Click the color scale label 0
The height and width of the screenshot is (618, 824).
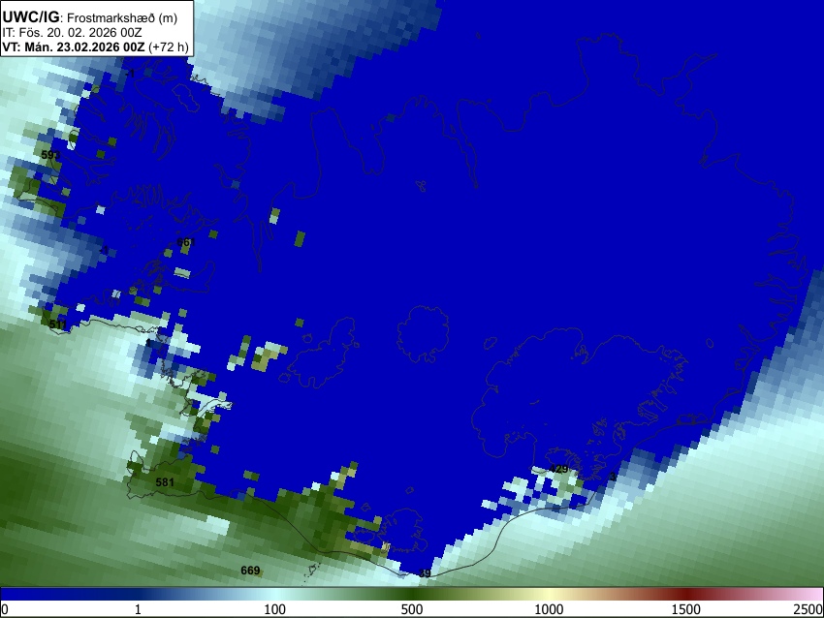point(5,609)
